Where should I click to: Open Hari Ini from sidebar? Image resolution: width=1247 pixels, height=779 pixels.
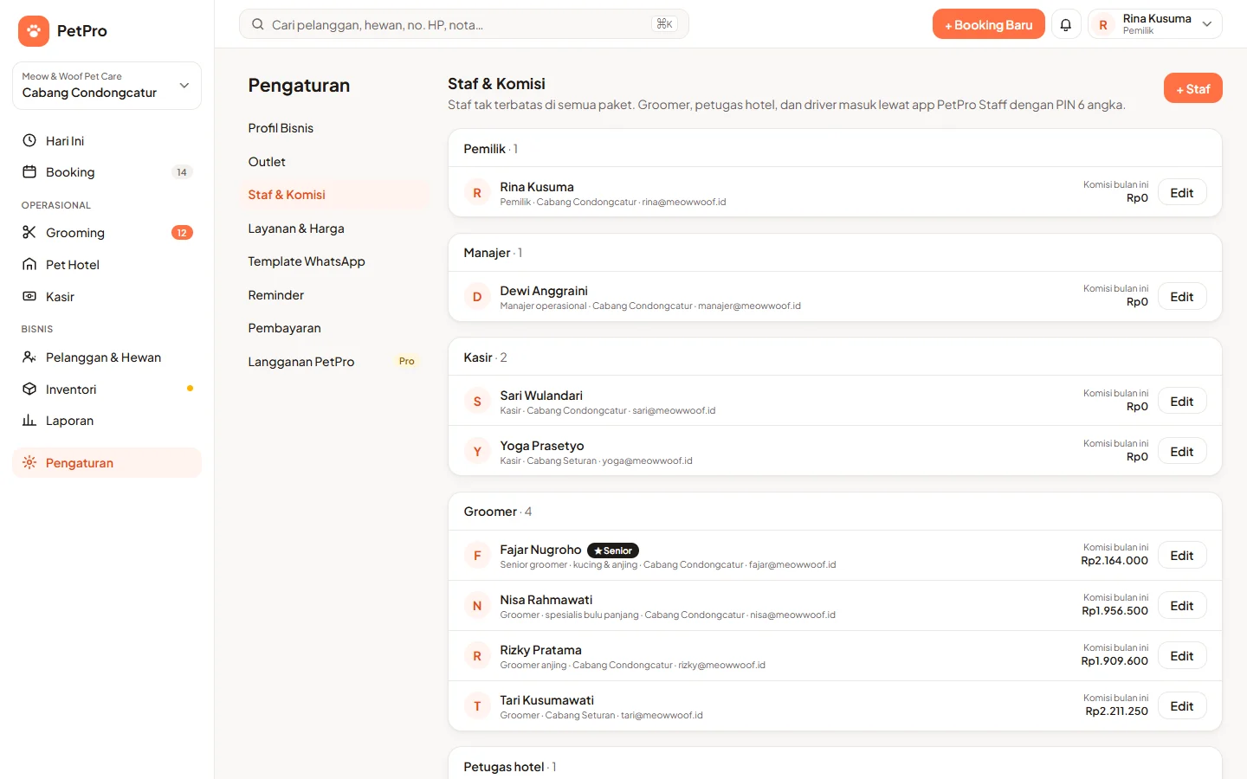[x=107, y=141]
